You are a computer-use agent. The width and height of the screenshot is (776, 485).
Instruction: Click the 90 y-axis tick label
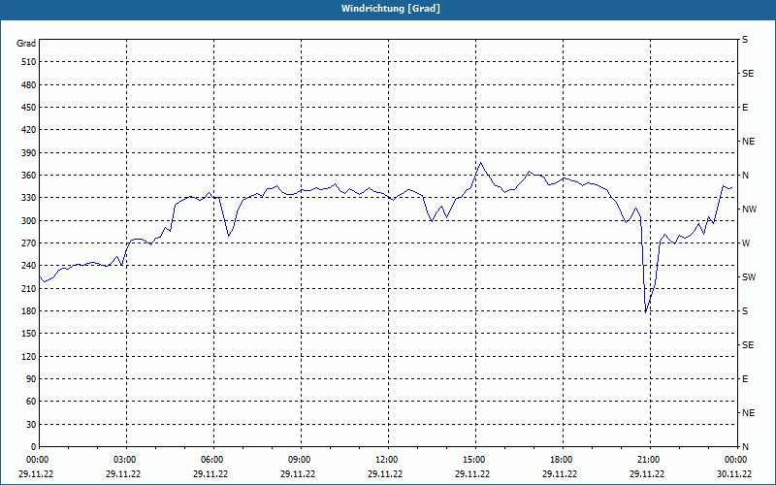point(31,379)
